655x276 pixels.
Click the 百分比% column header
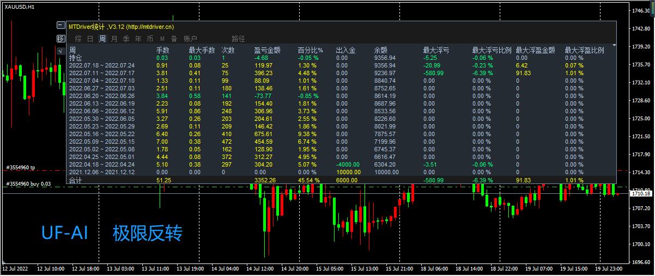[311, 50]
